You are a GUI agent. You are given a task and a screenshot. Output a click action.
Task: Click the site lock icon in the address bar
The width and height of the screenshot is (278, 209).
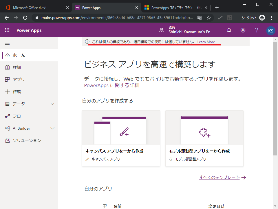[37, 18]
